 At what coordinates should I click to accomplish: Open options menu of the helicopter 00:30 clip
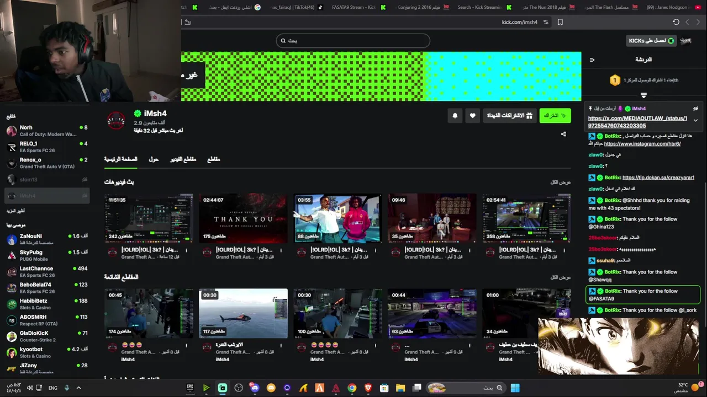tap(281, 346)
